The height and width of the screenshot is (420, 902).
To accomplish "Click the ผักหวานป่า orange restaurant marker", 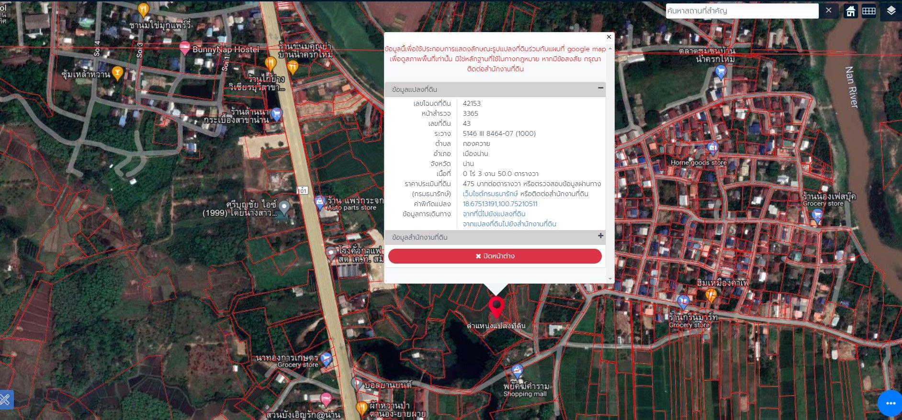I will coord(362,408).
